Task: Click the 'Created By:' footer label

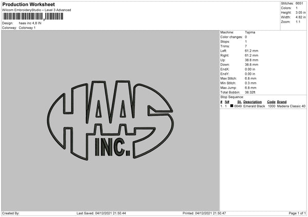Action: [x=11, y=213]
